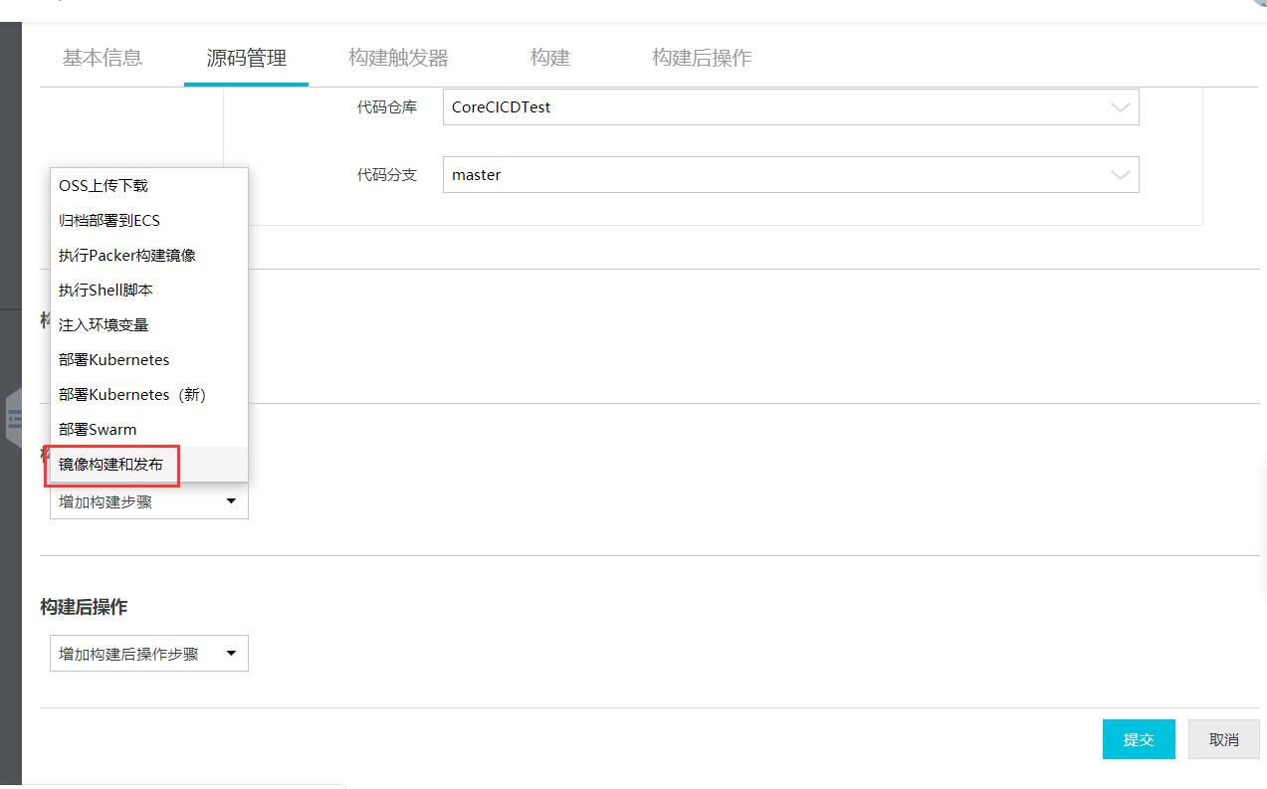1267x789 pixels.
Task: Expand the 代码仓库 CoreCICDTest dropdown
Action: 790,107
